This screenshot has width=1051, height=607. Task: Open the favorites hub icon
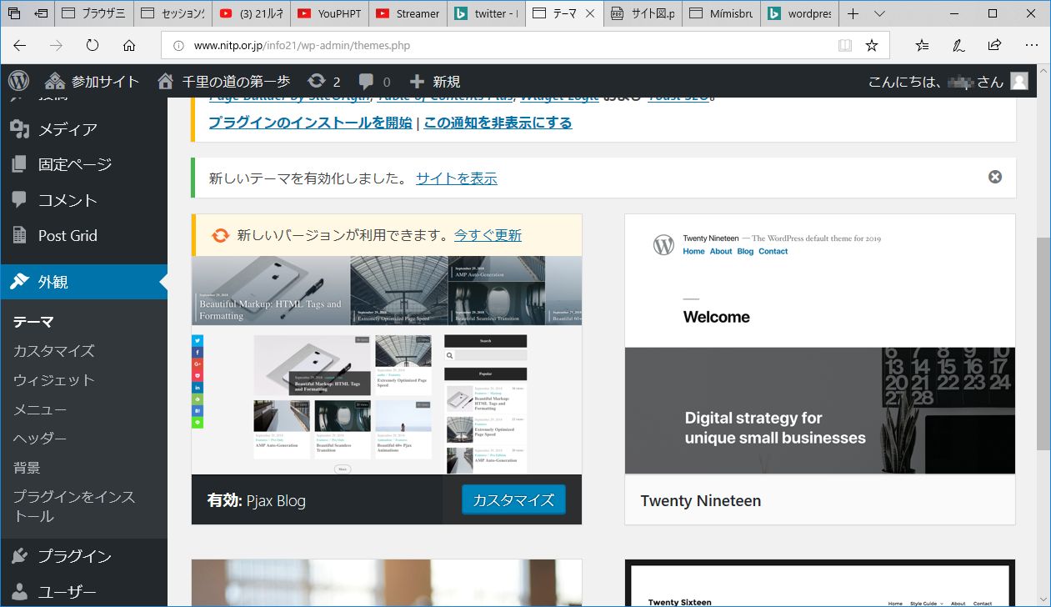tap(922, 46)
